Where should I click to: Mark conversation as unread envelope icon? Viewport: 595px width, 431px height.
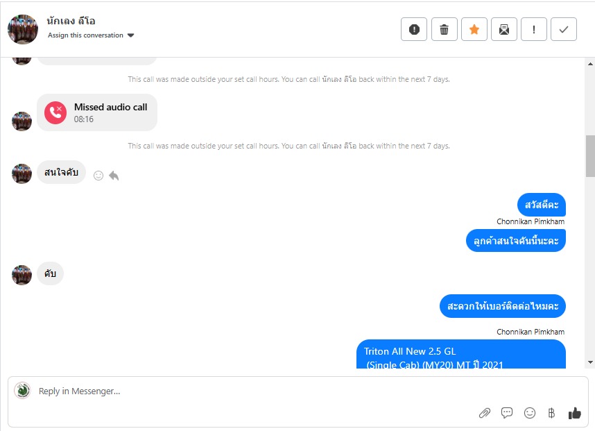(504, 29)
